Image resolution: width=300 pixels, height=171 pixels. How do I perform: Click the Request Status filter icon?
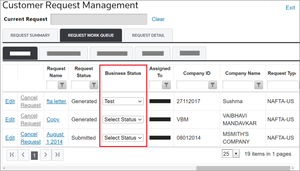tap(94, 85)
